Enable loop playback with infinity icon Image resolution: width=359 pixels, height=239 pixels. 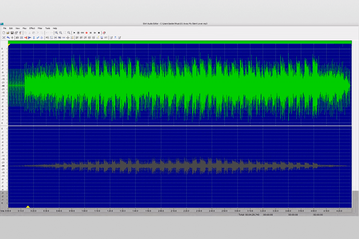coord(82,33)
